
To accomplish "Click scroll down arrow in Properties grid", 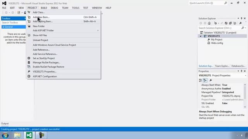I will pos(245,107).
